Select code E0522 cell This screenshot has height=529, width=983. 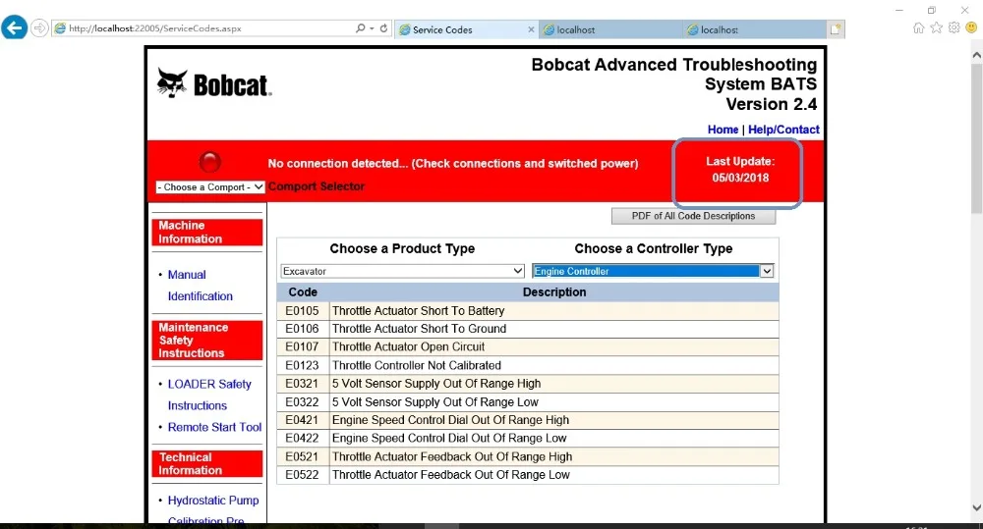tap(302, 475)
